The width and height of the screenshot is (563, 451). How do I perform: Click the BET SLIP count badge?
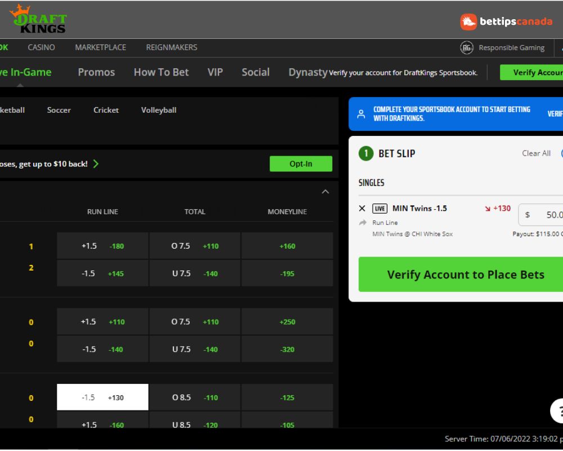coord(366,153)
